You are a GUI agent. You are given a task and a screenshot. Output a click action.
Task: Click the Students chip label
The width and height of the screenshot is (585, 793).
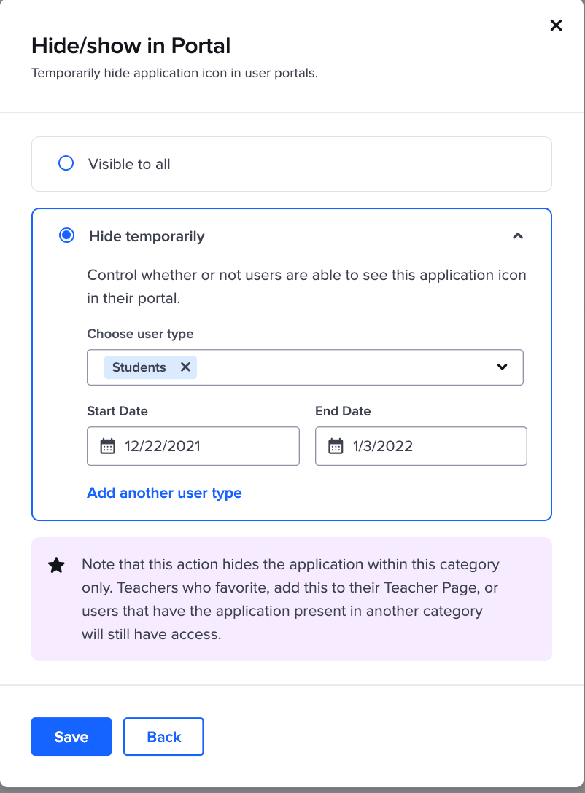[x=139, y=367]
